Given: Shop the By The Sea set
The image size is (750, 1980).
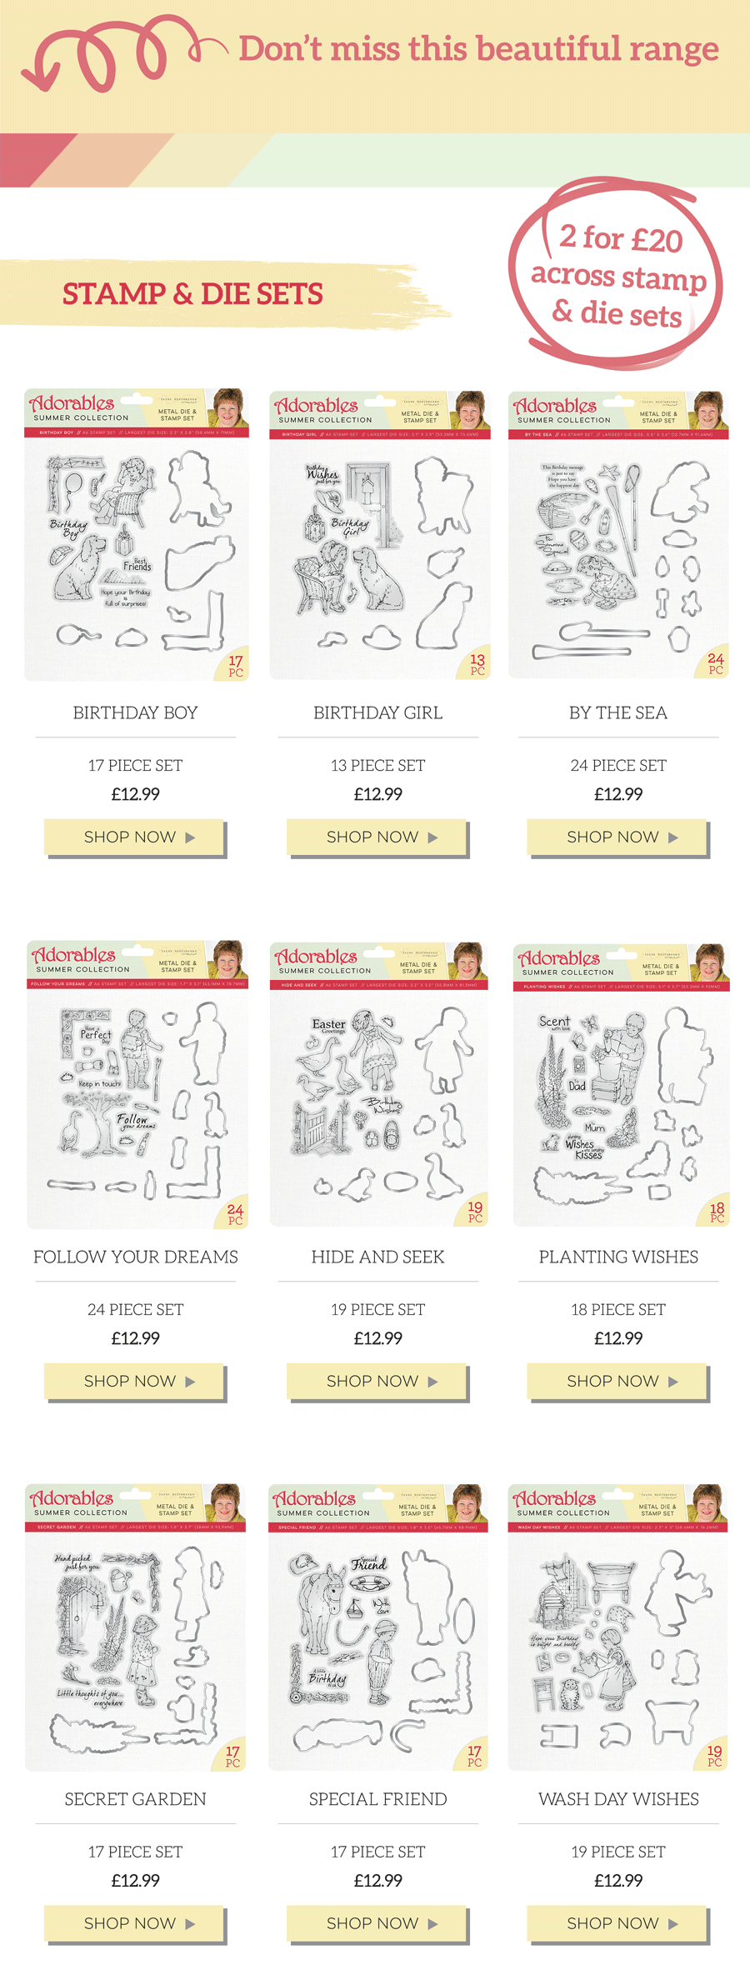Looking at the screenshot, I should (x=617, y=837).
